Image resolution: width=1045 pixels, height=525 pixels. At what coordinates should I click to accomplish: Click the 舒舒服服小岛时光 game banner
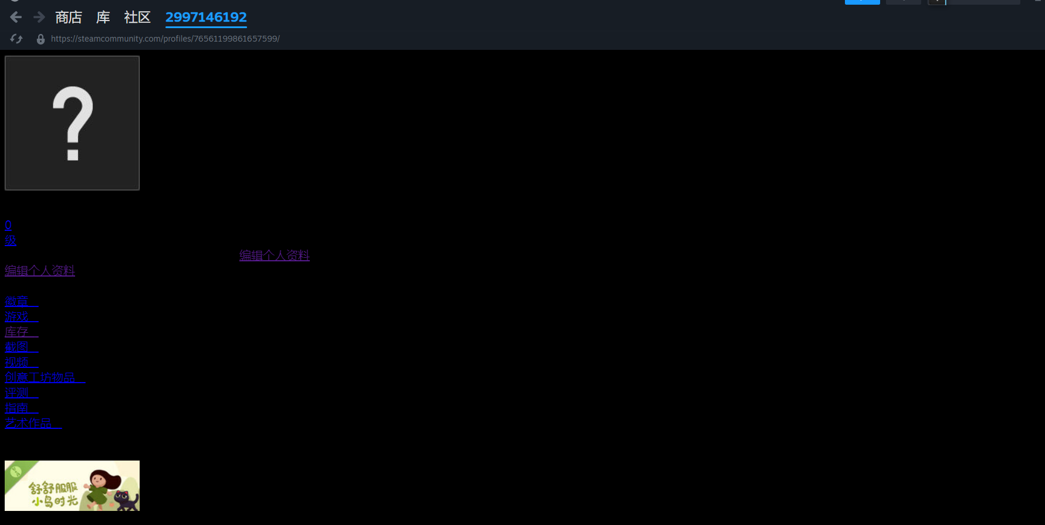(x=72, y=486)
